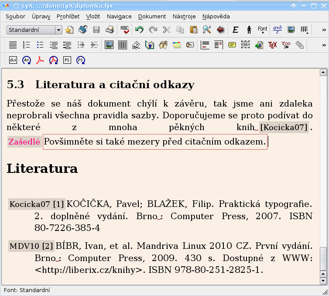
Task: Open find and replace magnifier icon
Action: tap(207, 30)
